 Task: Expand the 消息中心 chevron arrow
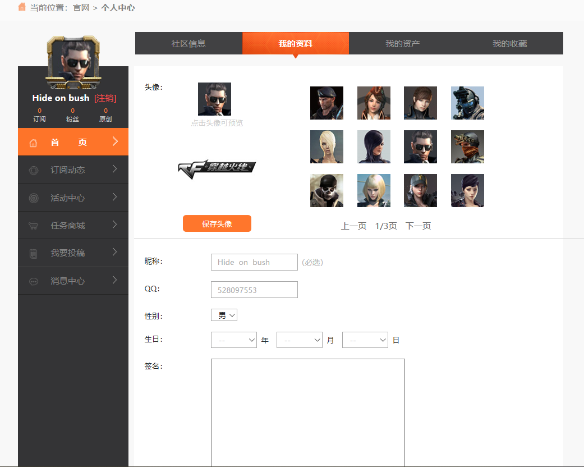coord(115,280)
